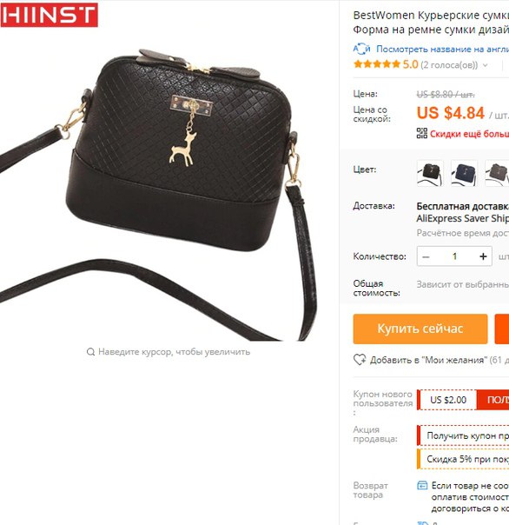Click the Купить сейчас button

tap(420, 329)
